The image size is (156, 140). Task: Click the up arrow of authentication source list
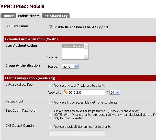[x=86, y=46]
